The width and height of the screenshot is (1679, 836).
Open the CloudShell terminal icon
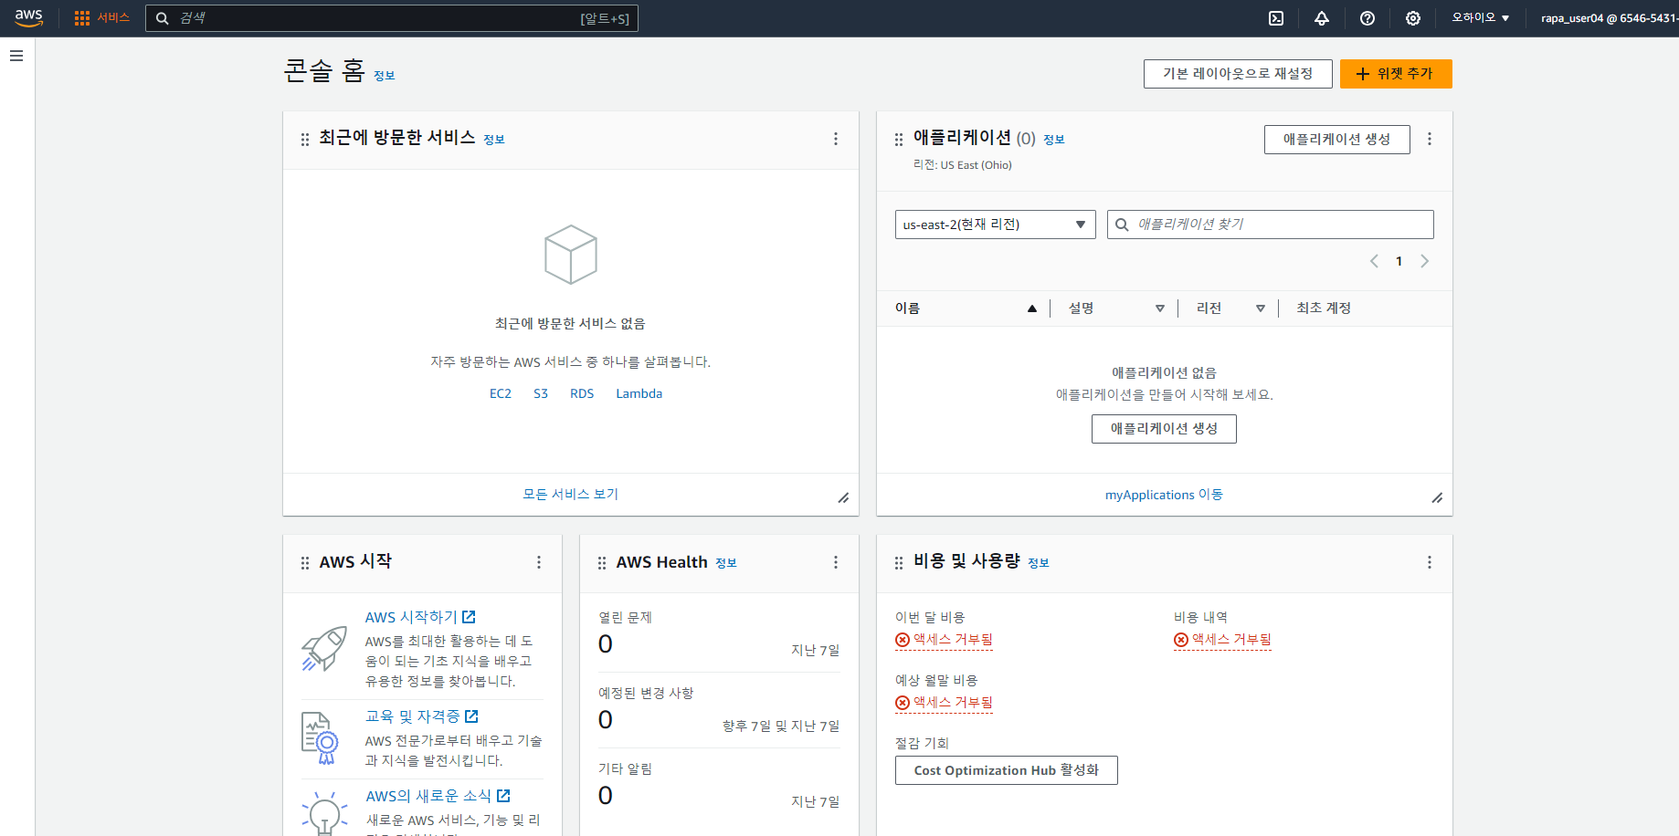1276,18
